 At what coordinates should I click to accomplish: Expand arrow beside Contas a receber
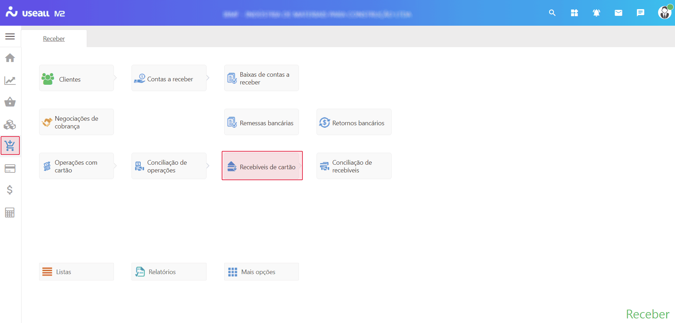[208, 78]
